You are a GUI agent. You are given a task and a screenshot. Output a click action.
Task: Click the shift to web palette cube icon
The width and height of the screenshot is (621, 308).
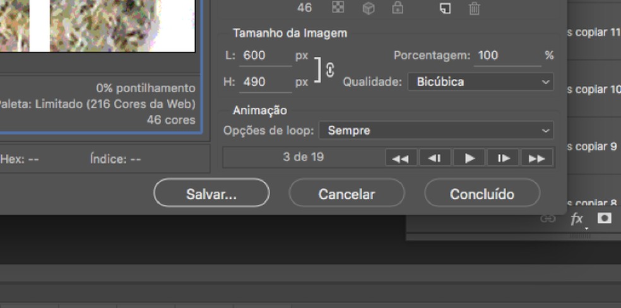pyautogui.click(x=369, y=8)
